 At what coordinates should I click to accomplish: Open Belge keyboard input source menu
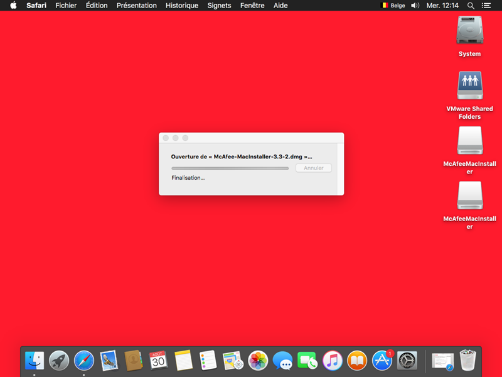pyautogui.click(x=393, y=6)
